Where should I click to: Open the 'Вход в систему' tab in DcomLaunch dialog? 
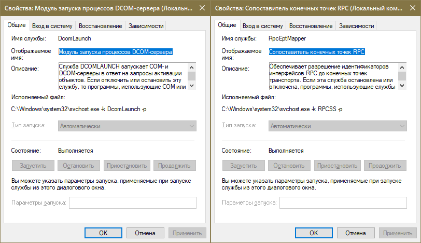(52, 26)
